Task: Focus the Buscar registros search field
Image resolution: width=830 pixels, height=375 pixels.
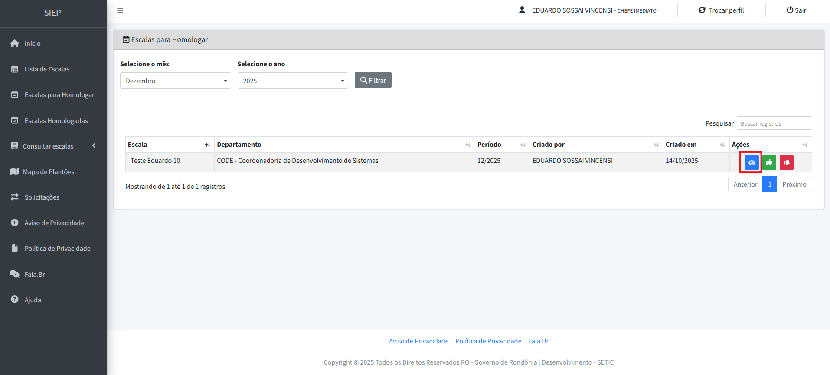Action: tap(774, 123)
